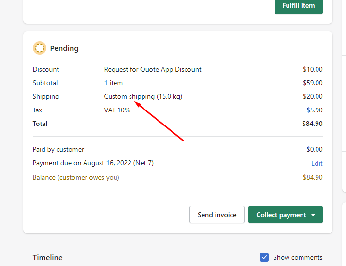Click the Edit payment terms link
346x266 pixels.
(317, 163)
